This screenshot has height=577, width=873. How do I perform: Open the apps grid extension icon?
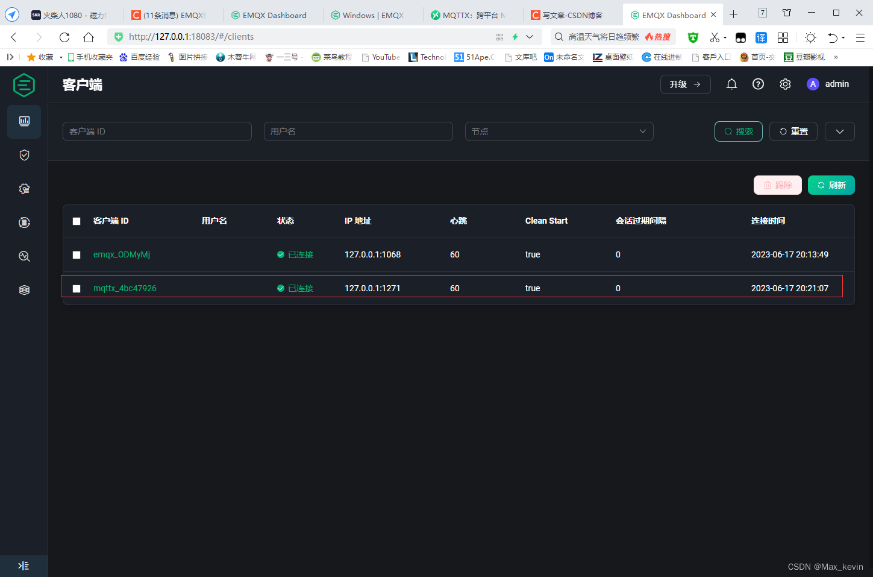[x=783, y=37]
